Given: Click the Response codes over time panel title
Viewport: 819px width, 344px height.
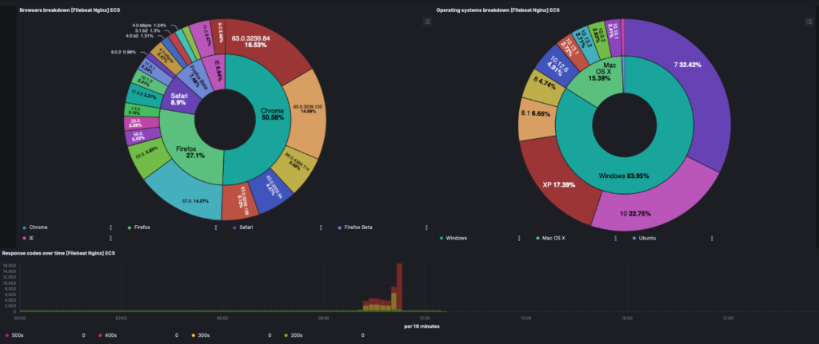Looking at the screenshot, I should click(x=59, y=253).
